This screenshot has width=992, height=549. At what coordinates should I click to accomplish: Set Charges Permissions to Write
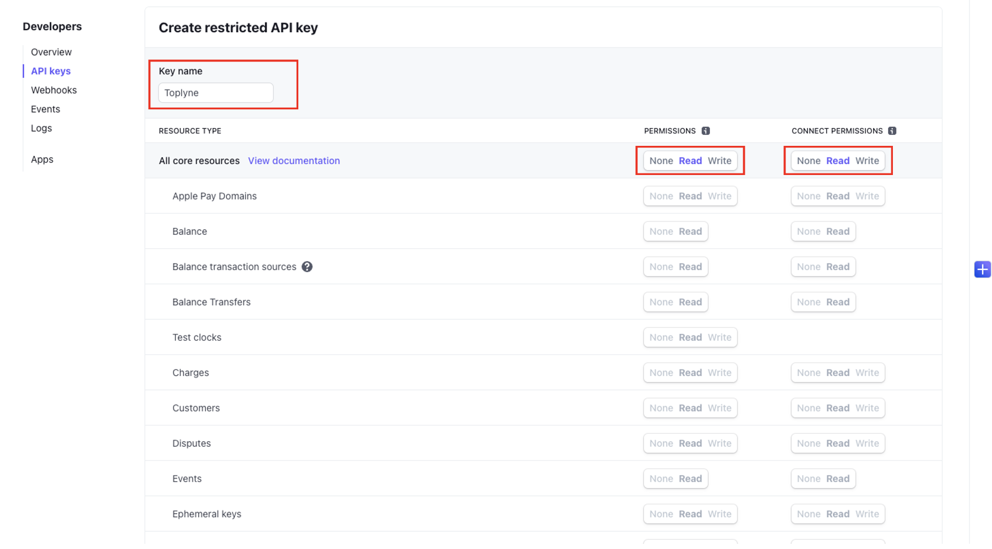point(719,373)
